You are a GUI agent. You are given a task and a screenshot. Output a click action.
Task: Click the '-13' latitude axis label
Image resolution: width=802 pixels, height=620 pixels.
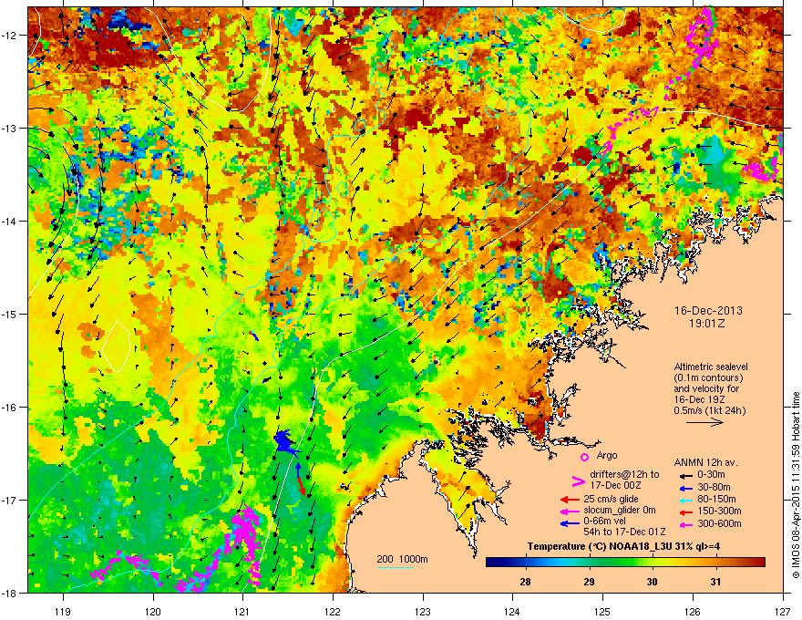click(11, 128)
